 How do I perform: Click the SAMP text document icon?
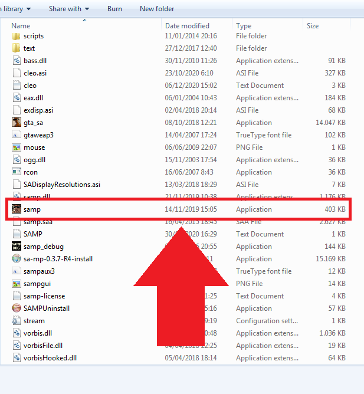[x=17, y=234]
